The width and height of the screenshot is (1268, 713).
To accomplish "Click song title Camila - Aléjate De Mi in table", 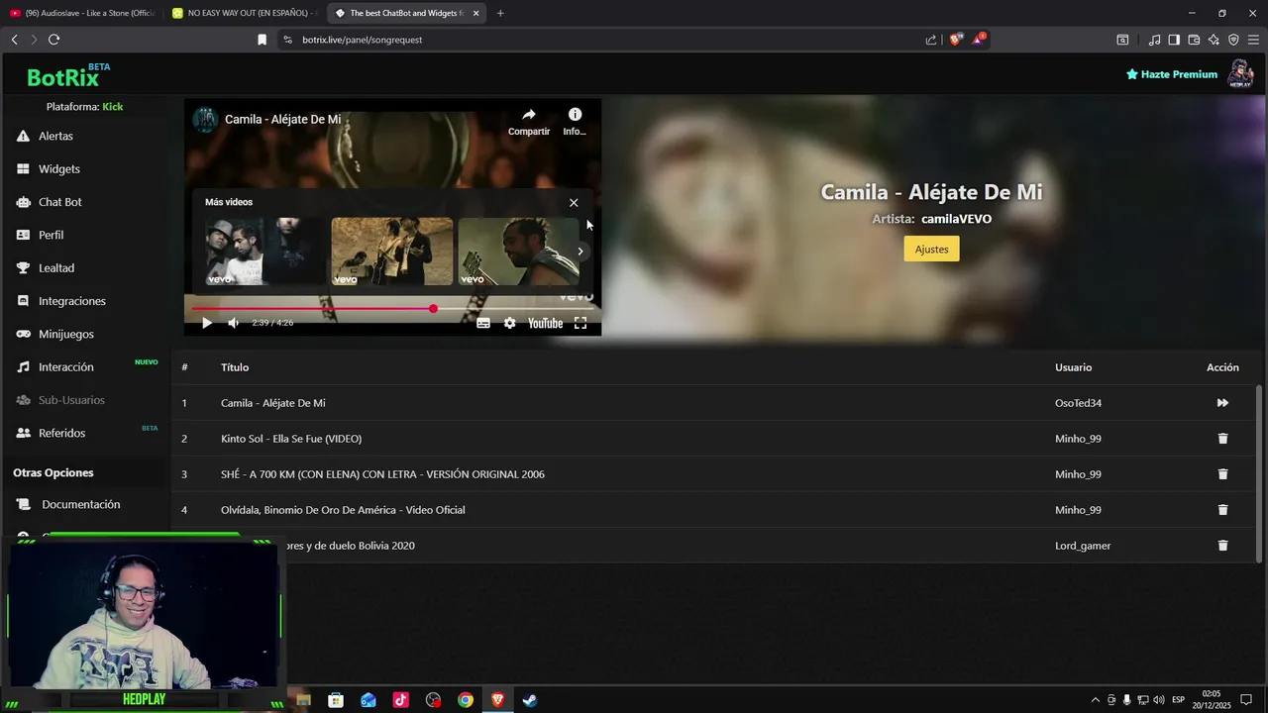I will pos(272,403).
